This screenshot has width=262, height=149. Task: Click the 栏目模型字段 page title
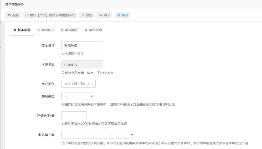coord(15,4)
